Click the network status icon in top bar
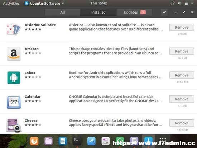This screenshot has height=148, width=197. click(173, 3)
